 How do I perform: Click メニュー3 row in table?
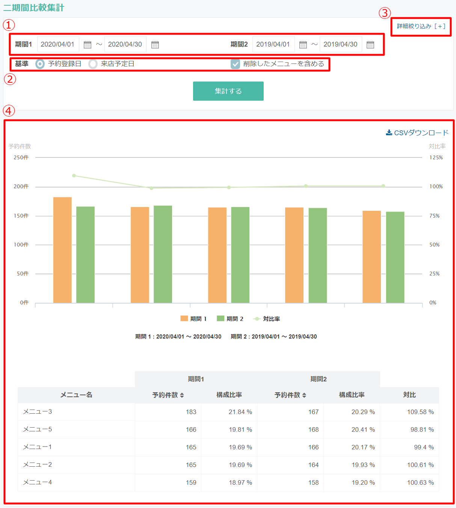[x=228, y=412]
